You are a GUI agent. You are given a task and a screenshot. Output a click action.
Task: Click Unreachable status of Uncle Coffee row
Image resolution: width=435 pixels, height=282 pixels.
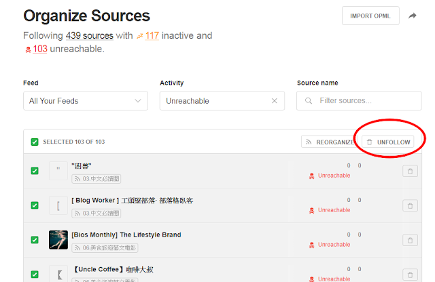330,279
